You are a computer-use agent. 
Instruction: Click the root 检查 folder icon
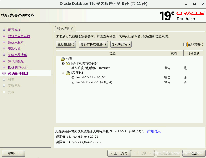point(63,59)
